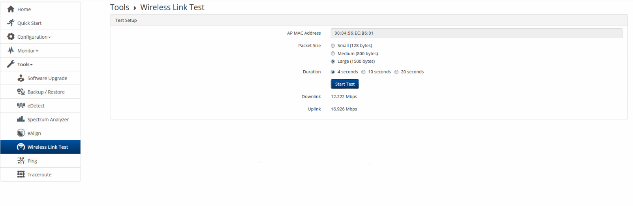The height and width of the screenshot is (206, 633).
Task: Expand the Configuration menu
Action: coord(34,37)
